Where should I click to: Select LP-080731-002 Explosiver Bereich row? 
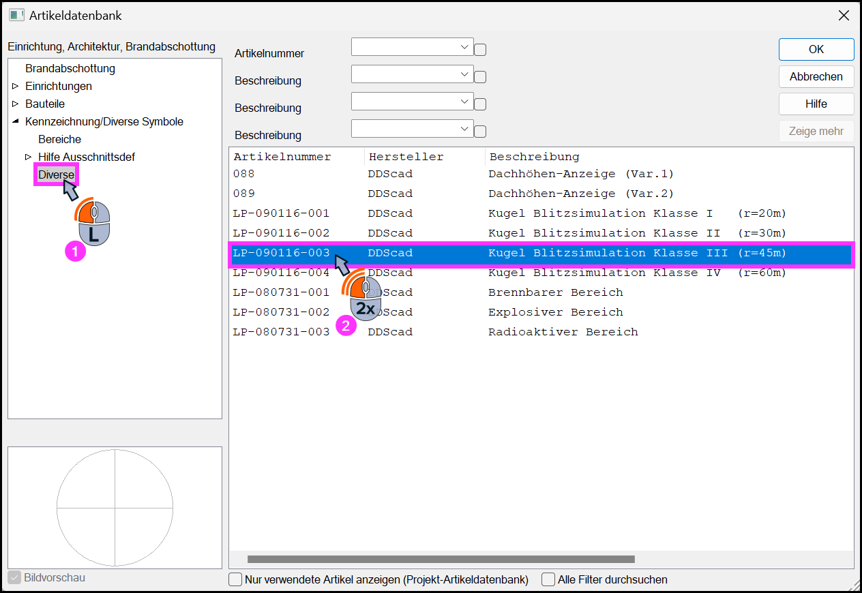(x=541, y=312)
